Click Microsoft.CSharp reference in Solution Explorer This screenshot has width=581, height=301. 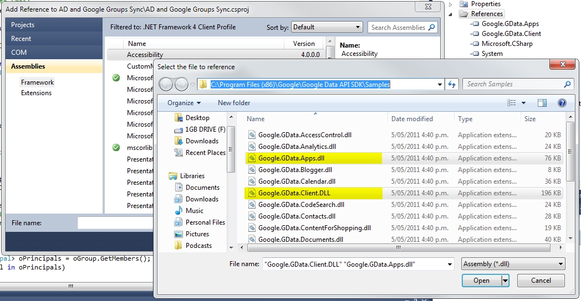(x=507, y=44)
